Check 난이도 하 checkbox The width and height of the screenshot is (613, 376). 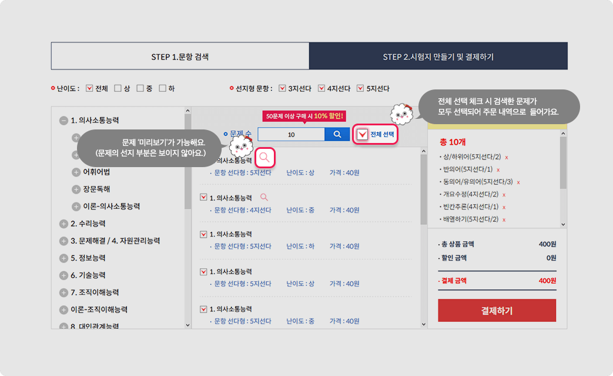(163, 88)
